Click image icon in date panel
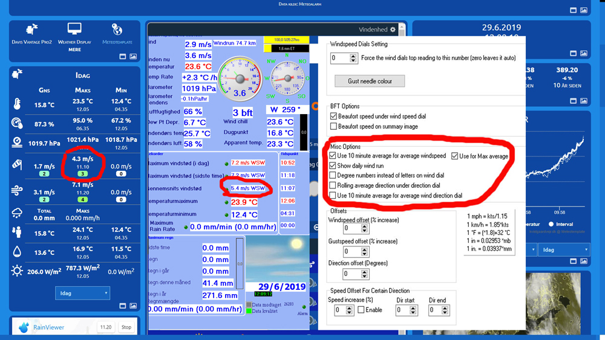 (x=584, y=54)
